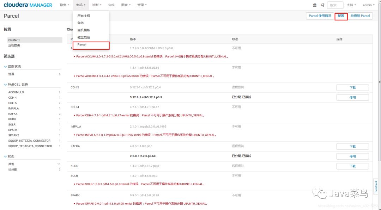Click the IMPALA parcel name in the table
Image resolution: width=381 pixels, height=210 pixels.
tap(76, 127)
